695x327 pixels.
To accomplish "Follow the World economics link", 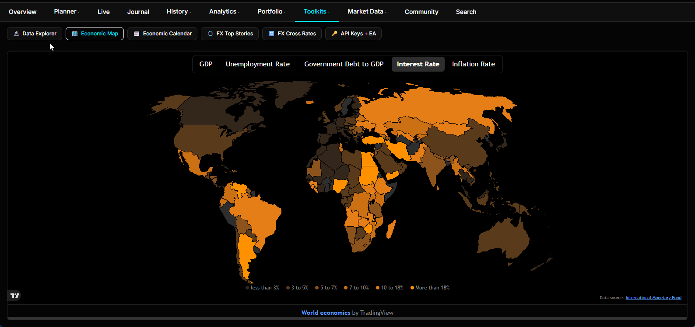I will pyautogui.click(x=326, y=313).
